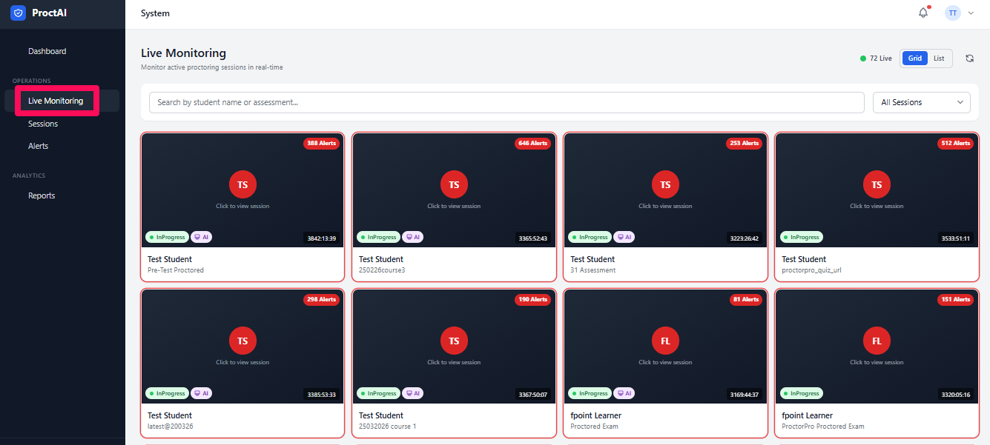The image size is (990, 445).
Task: Click the proctorpro_quiz_url label
Action: point(811,270)
